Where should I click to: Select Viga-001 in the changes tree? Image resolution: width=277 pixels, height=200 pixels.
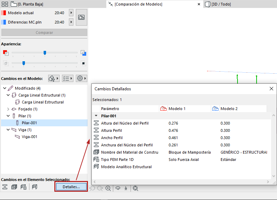[29, 137]
